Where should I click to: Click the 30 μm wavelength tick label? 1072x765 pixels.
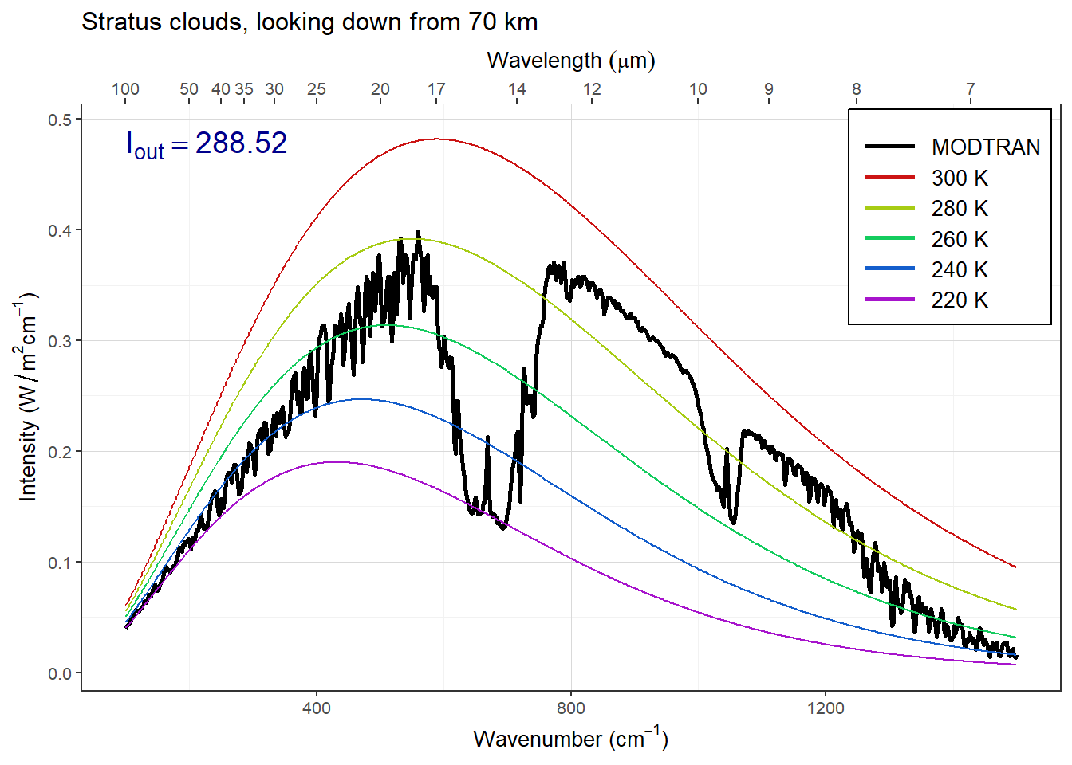click(274, 89)
